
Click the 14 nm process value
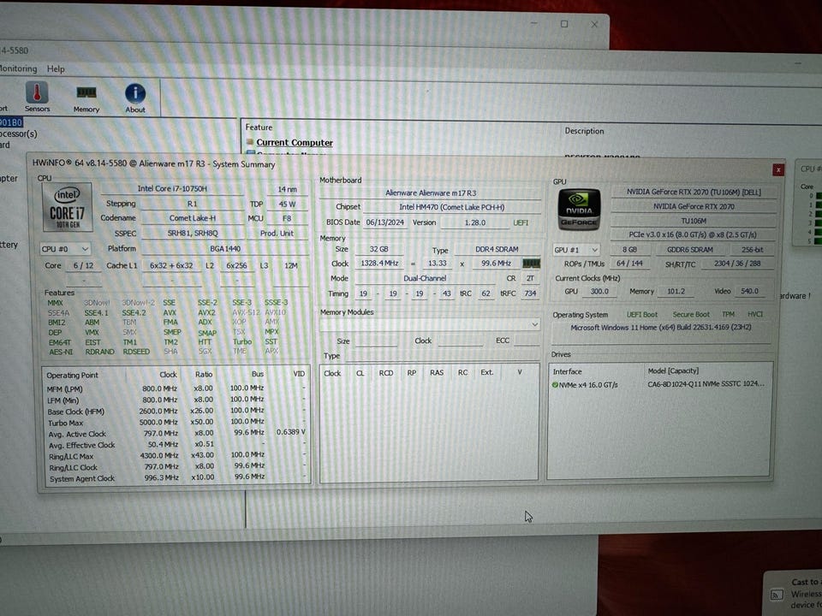tap(288, 189)
